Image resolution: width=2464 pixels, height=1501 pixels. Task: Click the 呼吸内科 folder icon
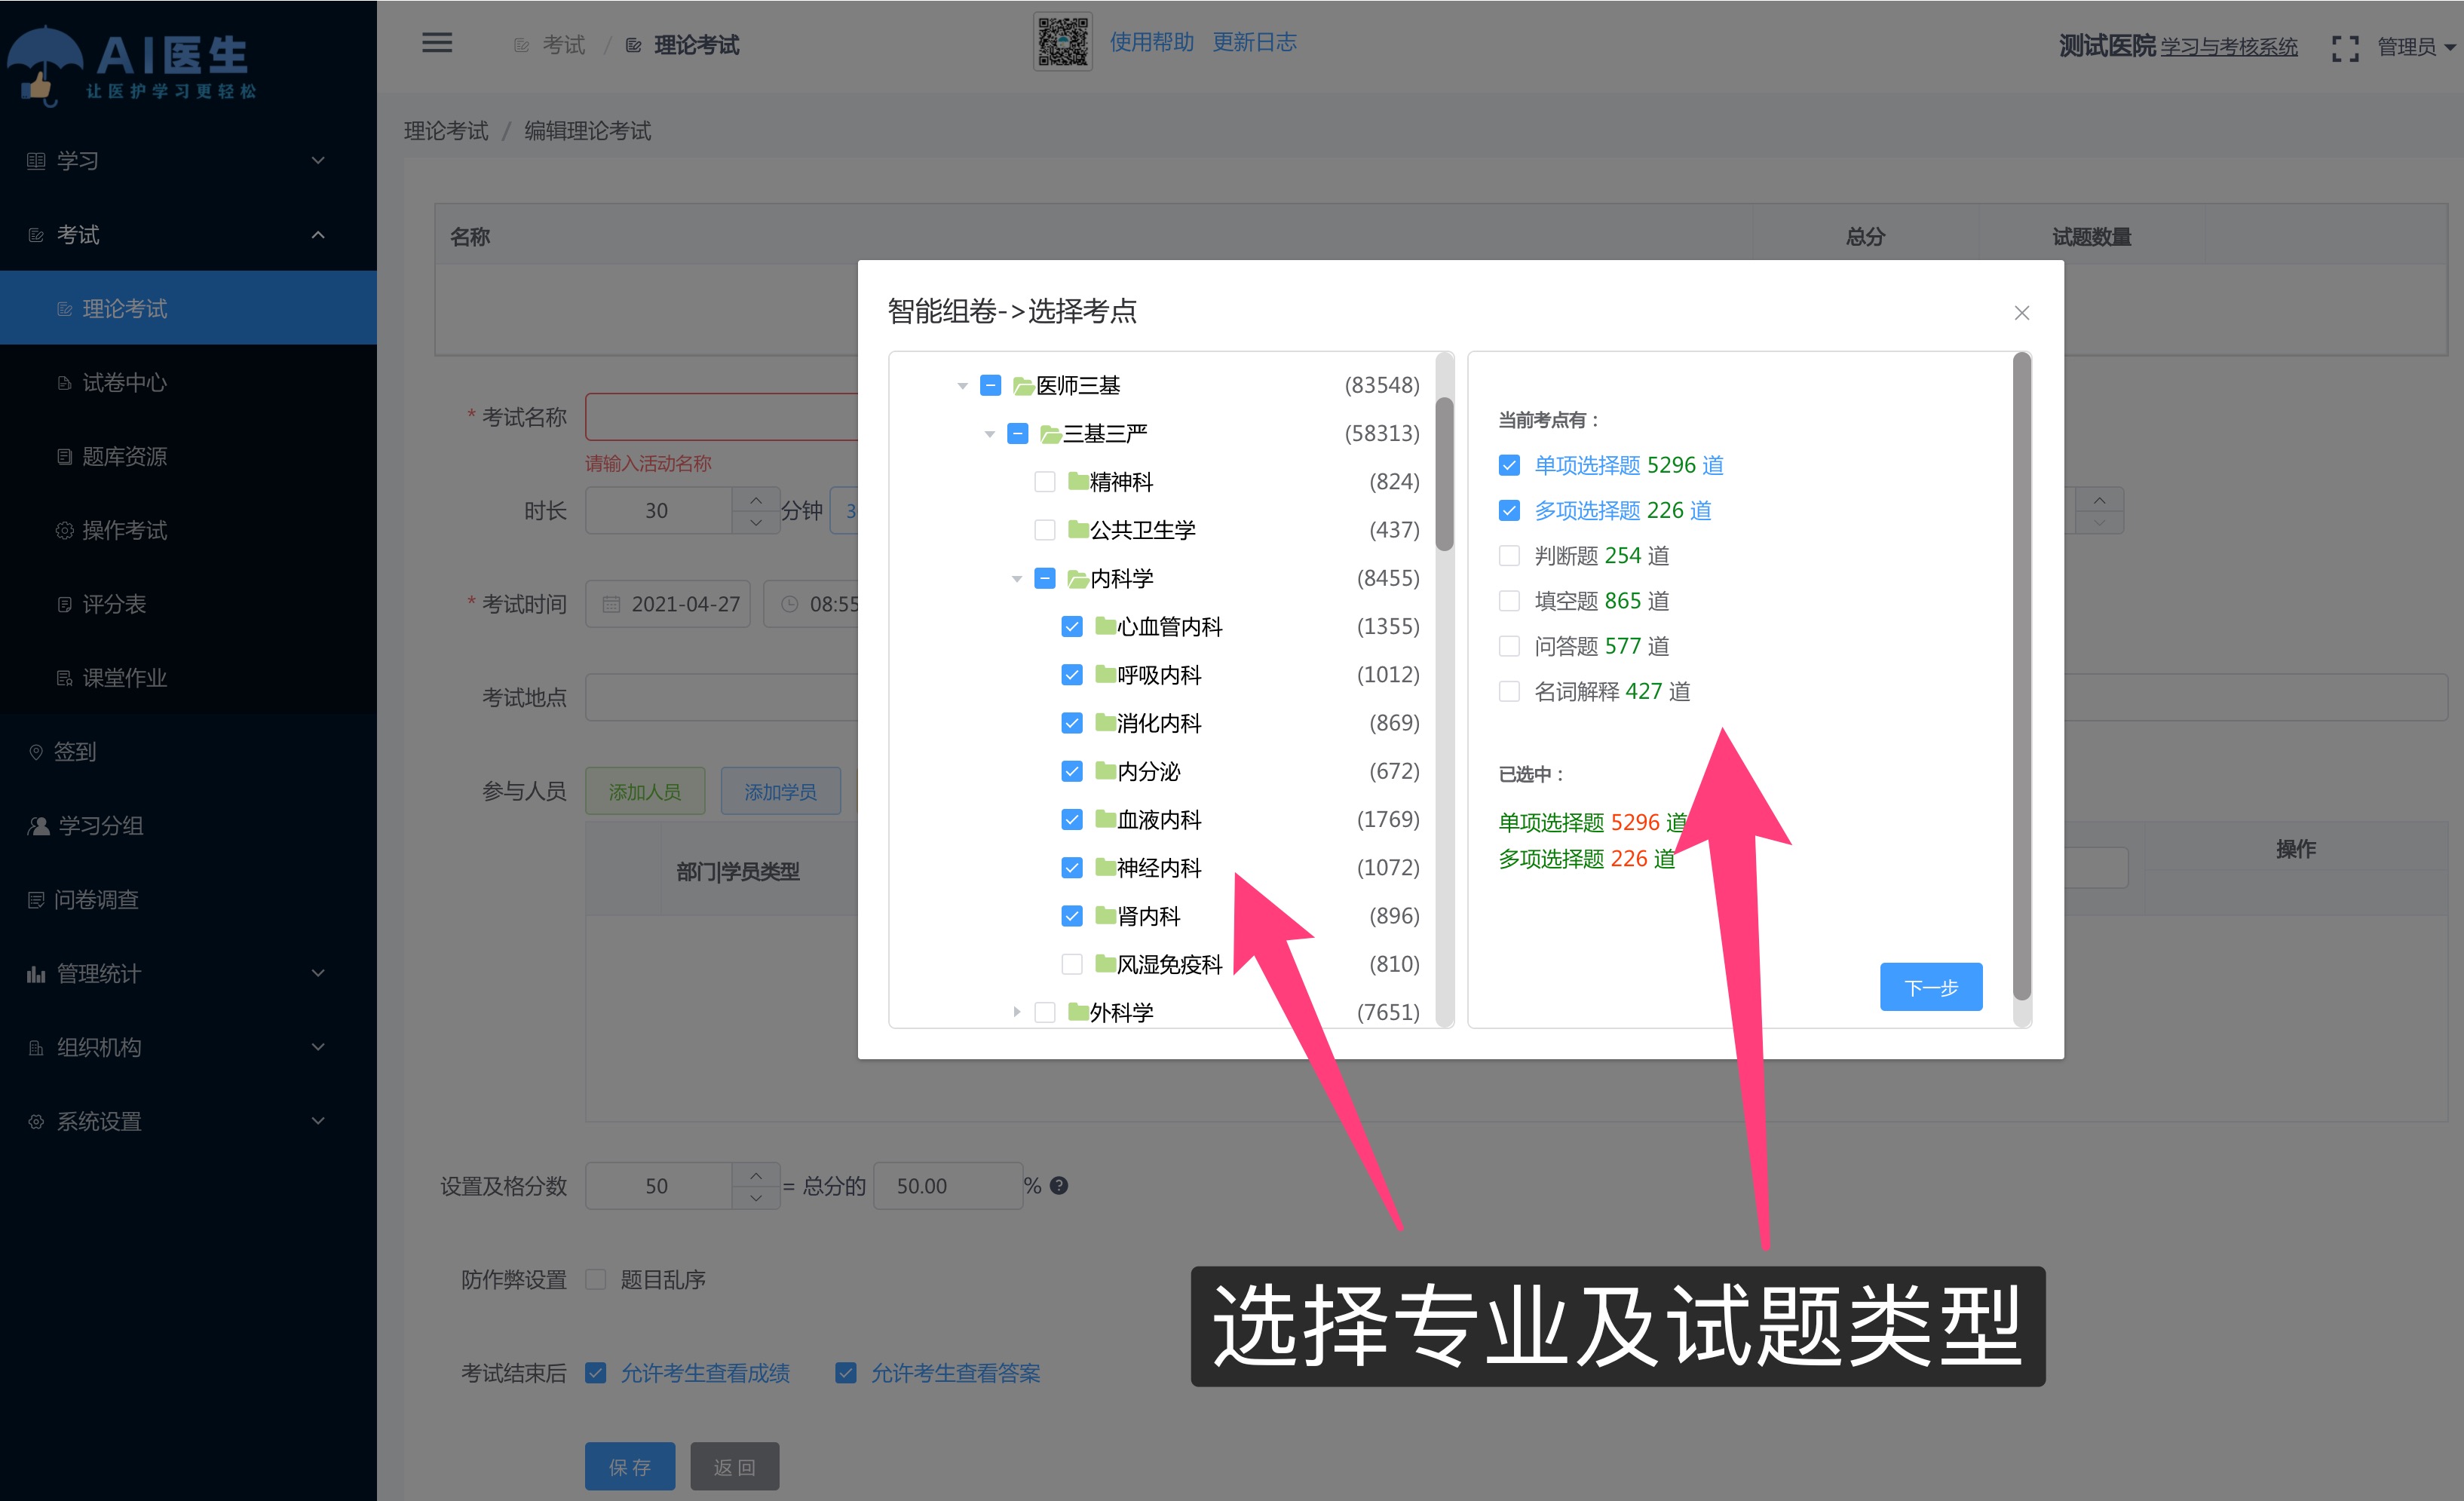point(1105,674)
